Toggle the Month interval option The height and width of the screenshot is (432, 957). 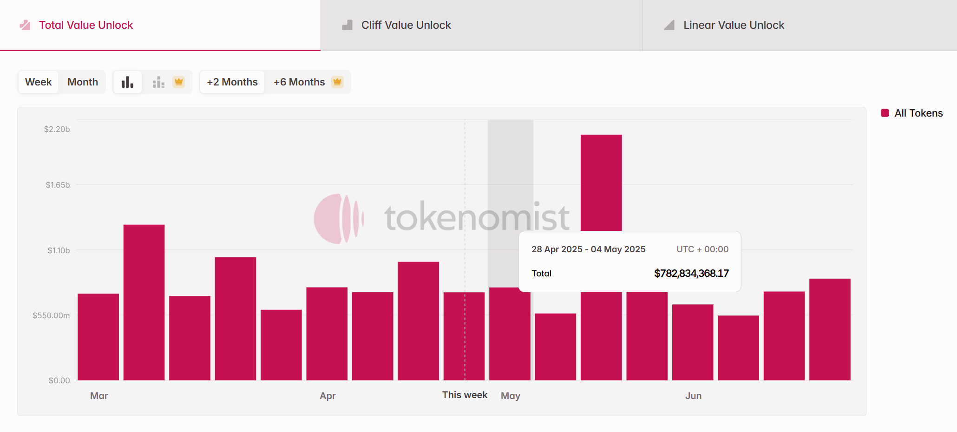pos(83,82)
